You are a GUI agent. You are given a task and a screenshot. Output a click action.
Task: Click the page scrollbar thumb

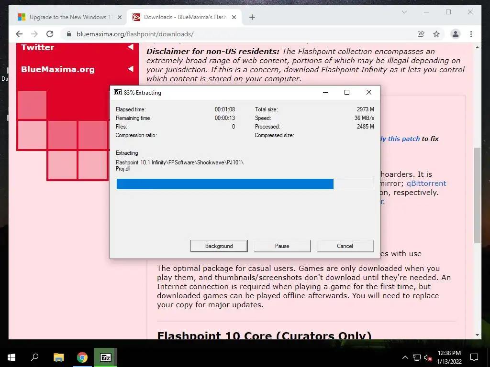tap(477, 195)
